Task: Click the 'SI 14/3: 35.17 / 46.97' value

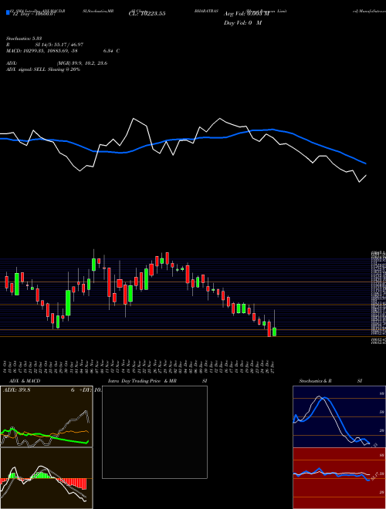Action: pos(59,45)
